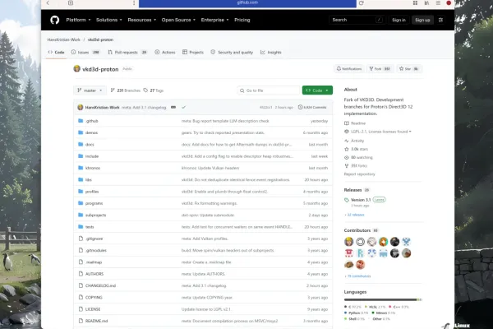The image size is (493, 329).
Task: Click the repository owner avatar beside vkd3d-proton
Action: (76, 68)
